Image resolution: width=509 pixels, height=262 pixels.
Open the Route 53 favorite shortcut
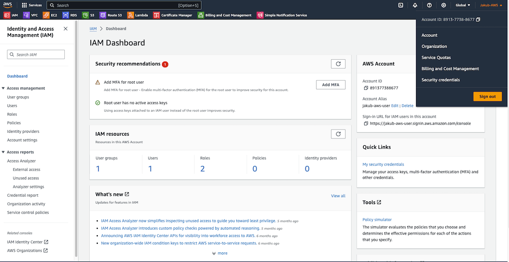pos(111,15)
